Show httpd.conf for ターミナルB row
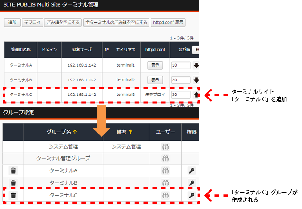 click(155, 80)
